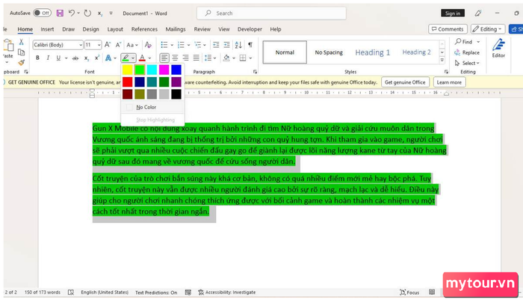Image resolution: width=523 pixels, height=303 pixels.
Task: Toggle AutoSave switch
Action: (x=42, y=13)
